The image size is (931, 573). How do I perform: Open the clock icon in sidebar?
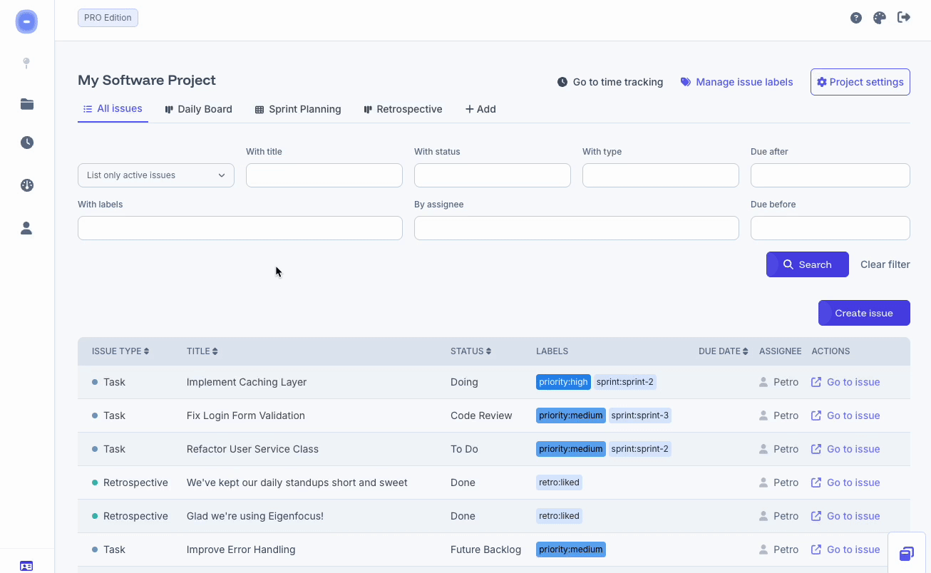[x=27, y=143]
